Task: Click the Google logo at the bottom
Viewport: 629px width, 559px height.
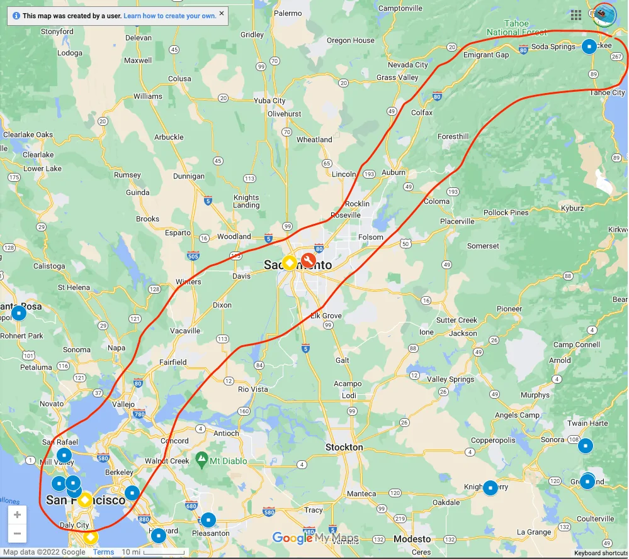Action: click(x=292, y=538)
